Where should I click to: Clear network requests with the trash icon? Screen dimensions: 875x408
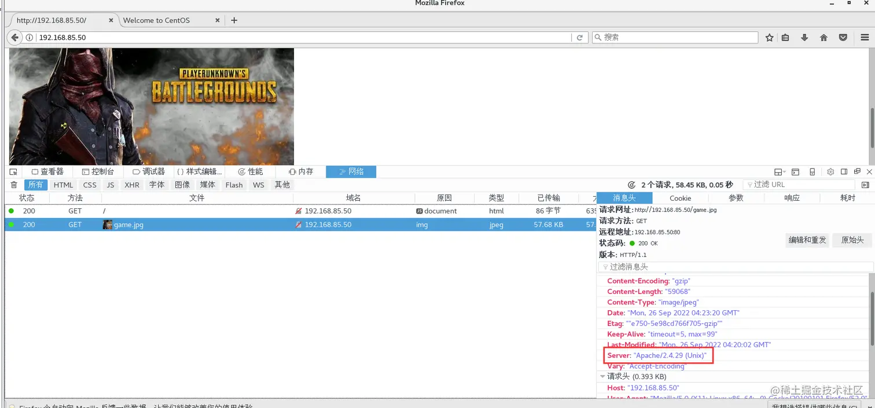tap(13, 185)
